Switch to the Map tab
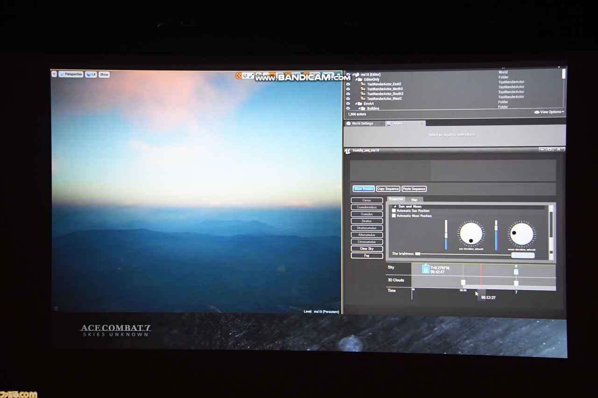The image size is (598, 398). [x=414, y=199]
